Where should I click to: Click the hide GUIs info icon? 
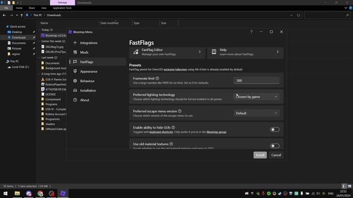coord(173,128)
